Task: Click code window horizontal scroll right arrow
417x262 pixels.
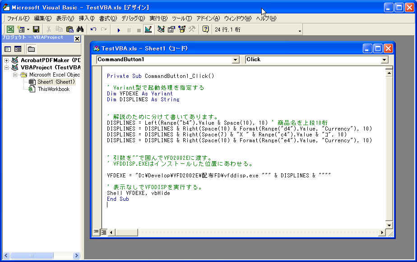Action: [382, 232]
